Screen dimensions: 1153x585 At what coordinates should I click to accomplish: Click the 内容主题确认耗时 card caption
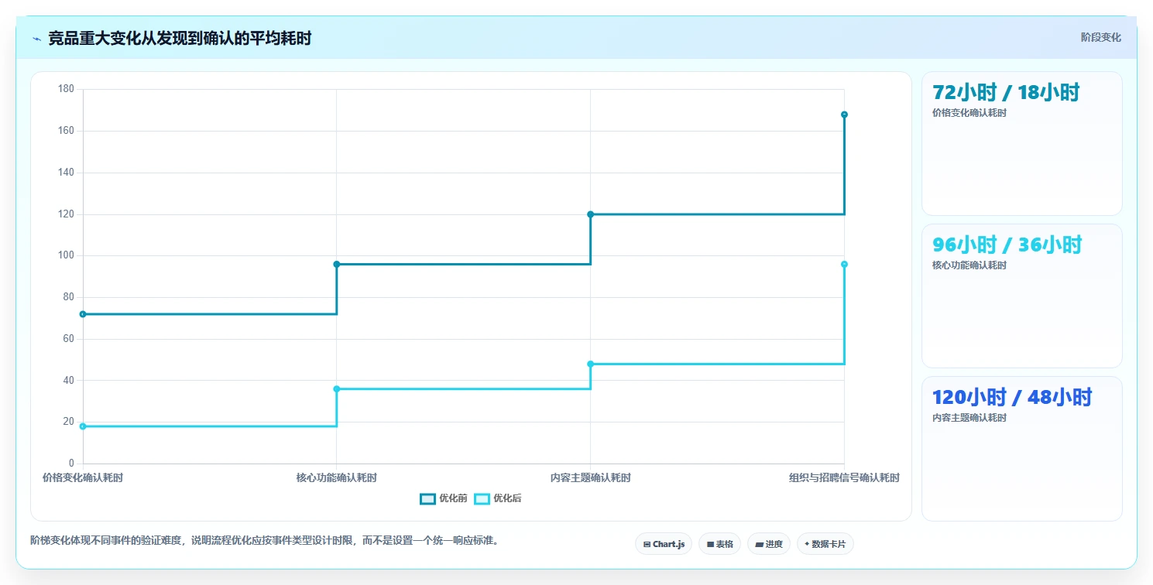click(969, 418)
